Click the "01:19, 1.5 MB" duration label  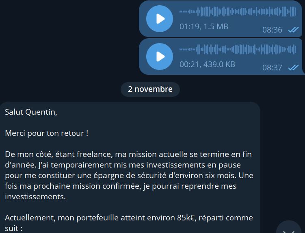[x=203, y=26]
